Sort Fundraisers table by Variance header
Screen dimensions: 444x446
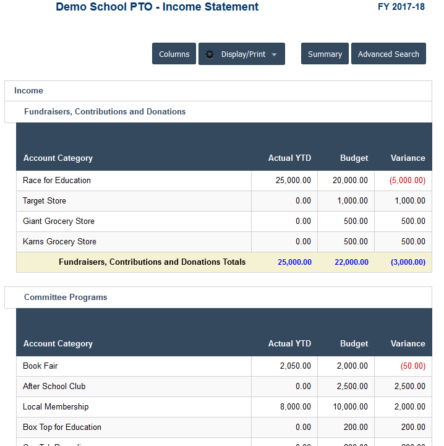408,158
